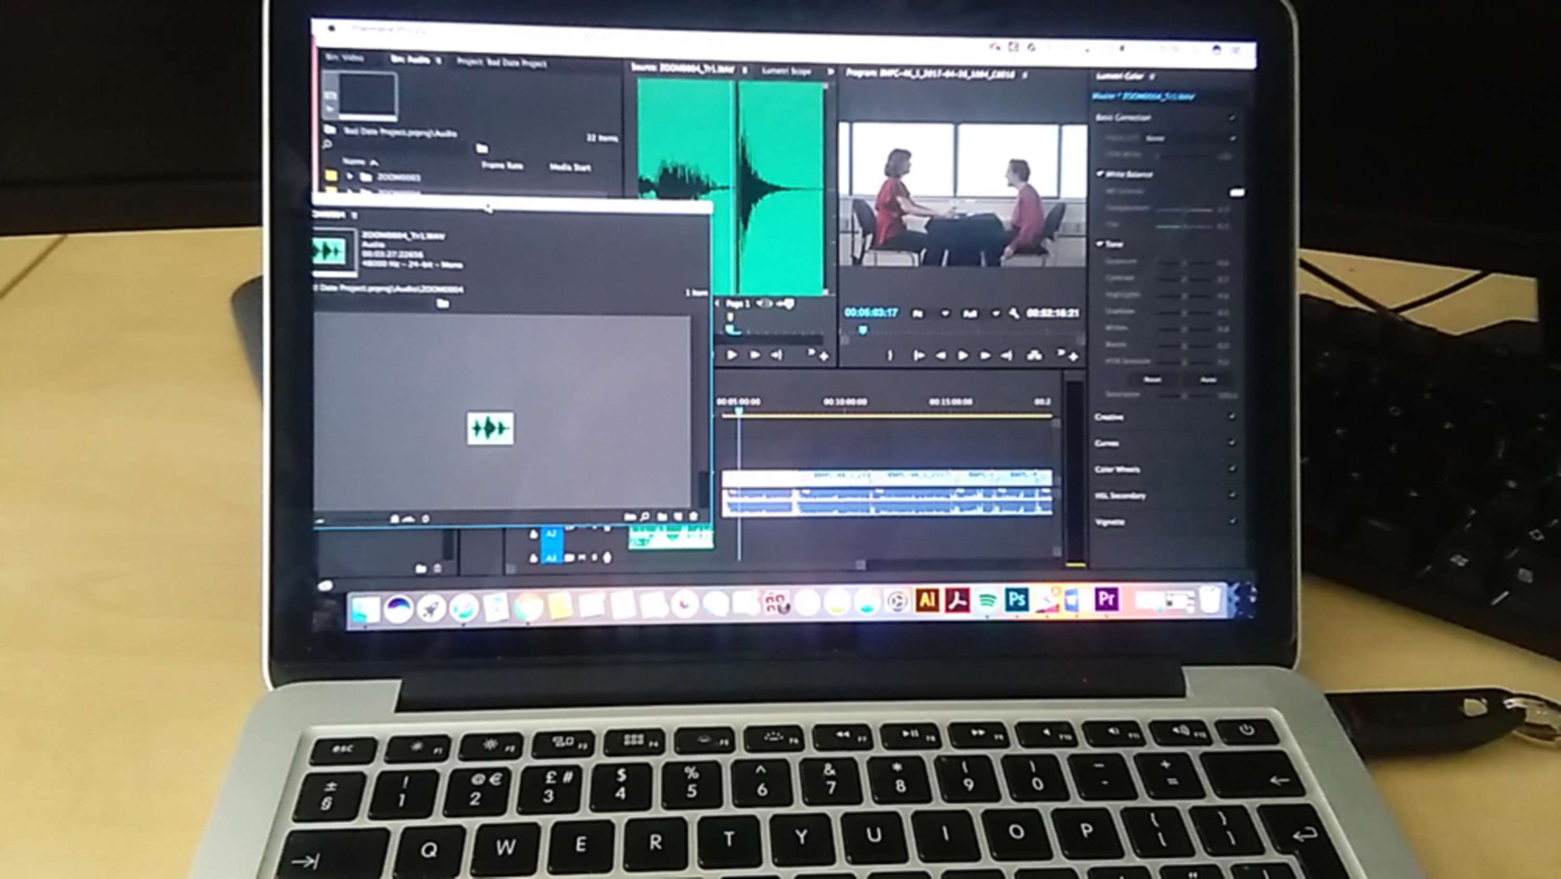Switch to Premiere Pro in the Dock

[1107, 599]
